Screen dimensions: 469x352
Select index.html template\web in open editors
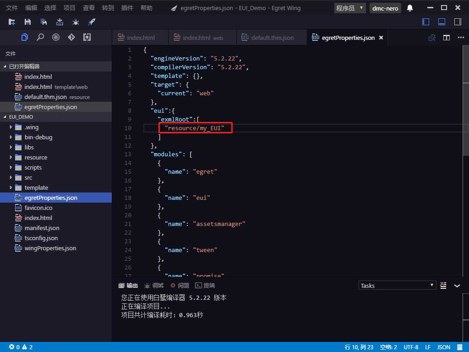pos(55,87)
